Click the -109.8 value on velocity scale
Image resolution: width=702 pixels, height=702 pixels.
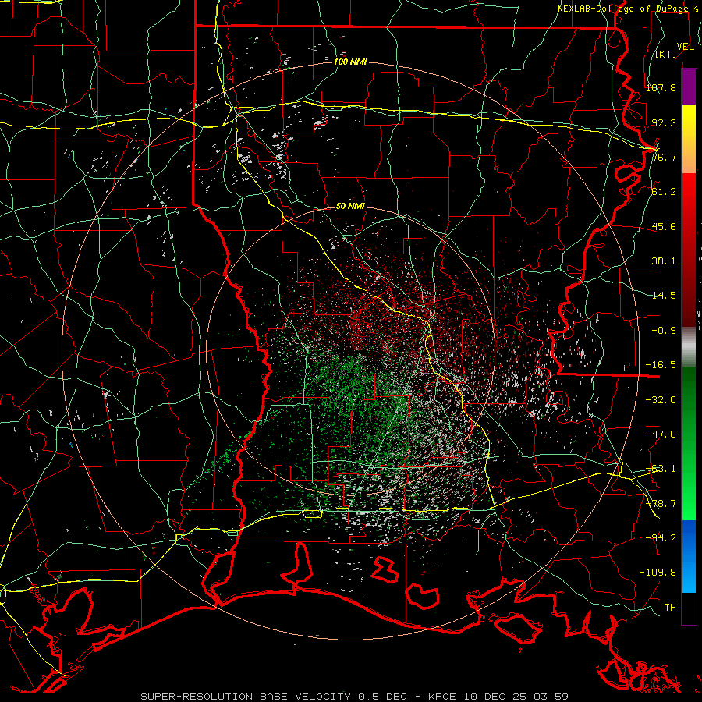click(x=658, y=573)
